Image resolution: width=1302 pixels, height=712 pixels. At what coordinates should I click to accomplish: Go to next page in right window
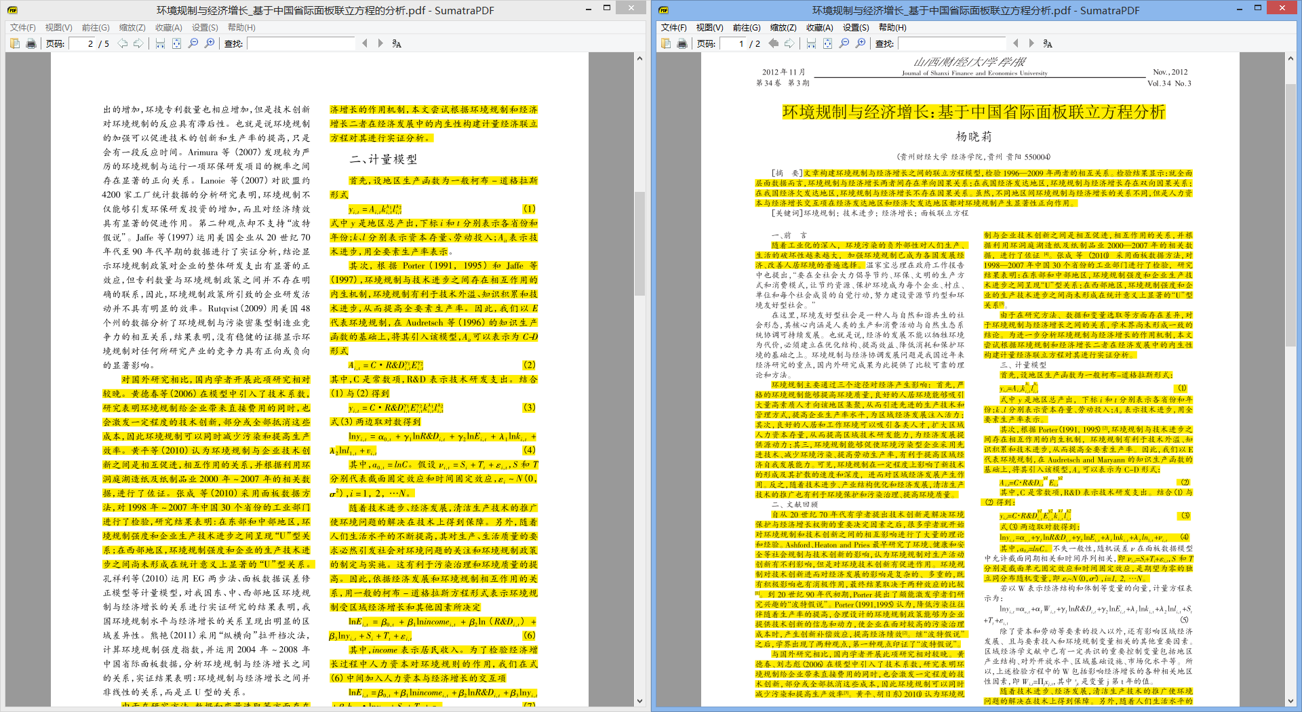tap(790, 43)
